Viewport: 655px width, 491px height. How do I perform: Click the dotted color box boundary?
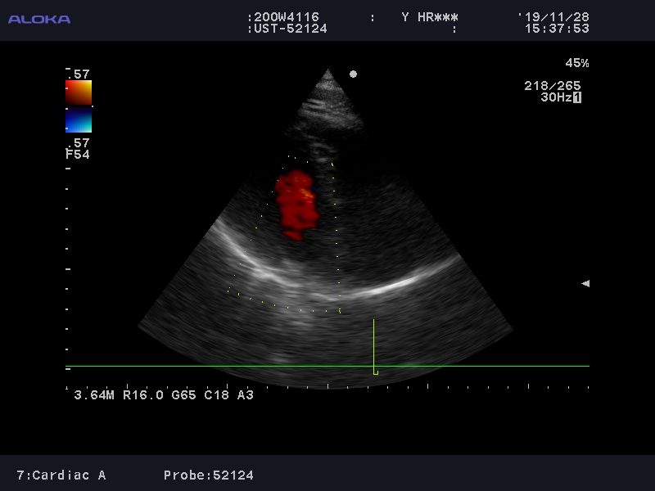click(337, 237)
